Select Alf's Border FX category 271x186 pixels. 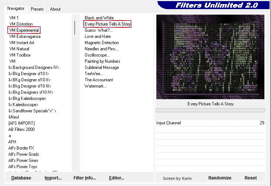point(21,148)
